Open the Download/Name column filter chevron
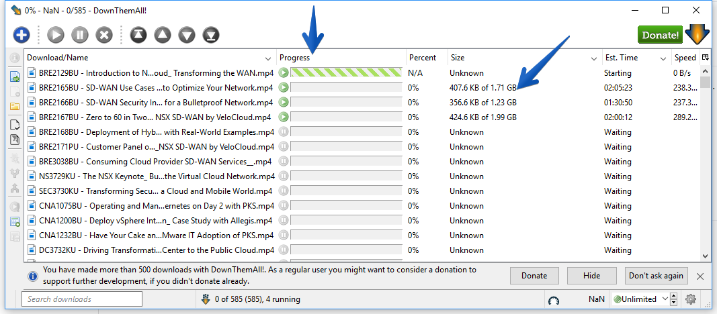Viewport: 717px width, 314px height. pyautogui.click(x=268, y=58)
